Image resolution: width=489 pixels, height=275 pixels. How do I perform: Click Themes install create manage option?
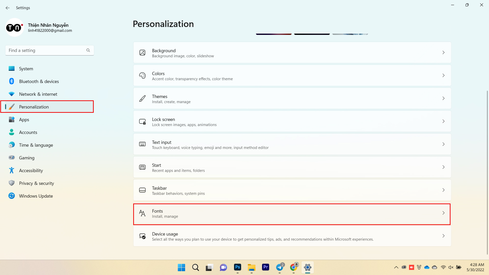pyautogui.click(x=292, y=98)
